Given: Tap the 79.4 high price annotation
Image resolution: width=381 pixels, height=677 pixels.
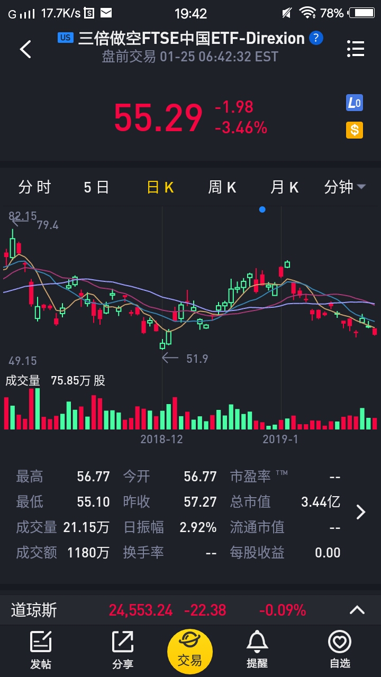Looking at the screenshot, I should coord(48,225).
